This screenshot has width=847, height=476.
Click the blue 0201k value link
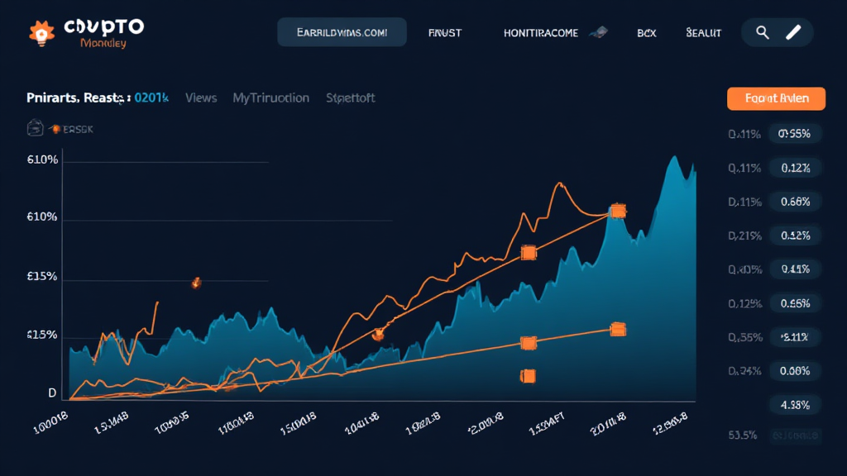click(x=151, y=98)
